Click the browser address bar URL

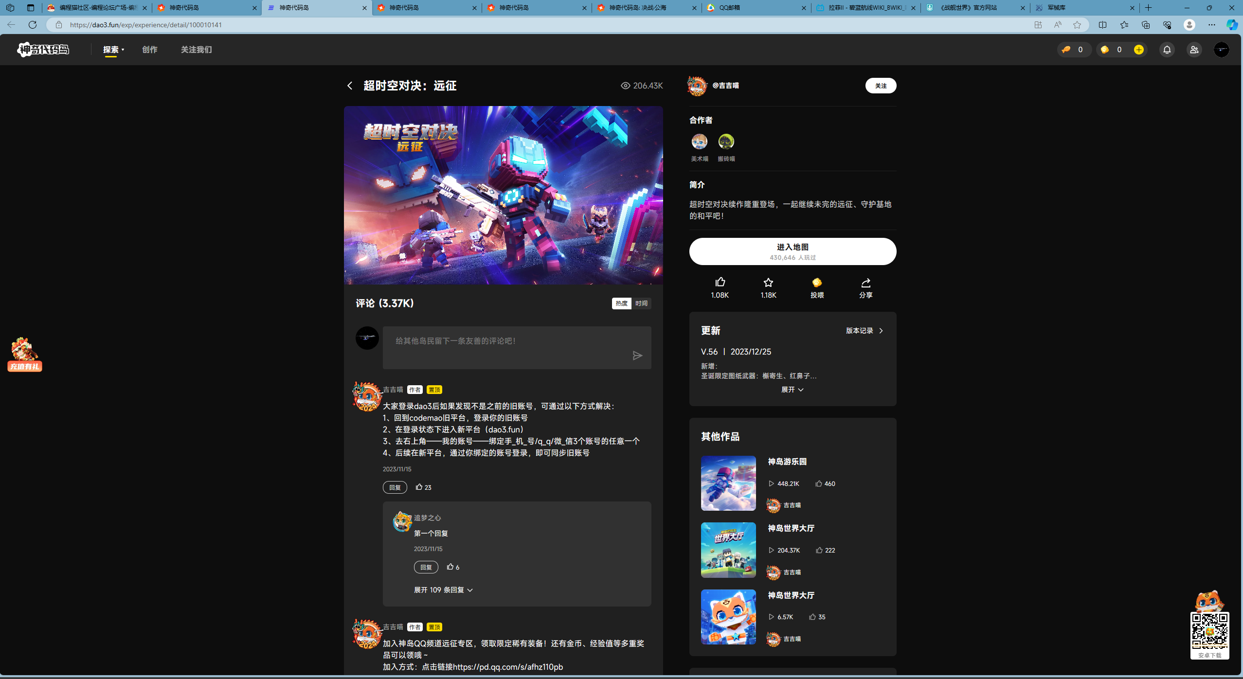click(x=146, y=25)
